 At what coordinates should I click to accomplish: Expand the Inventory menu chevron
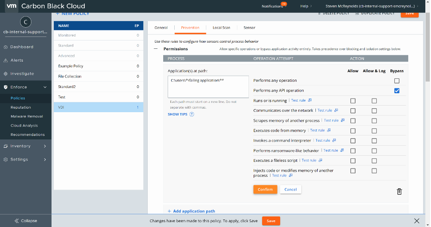[45, 146]
